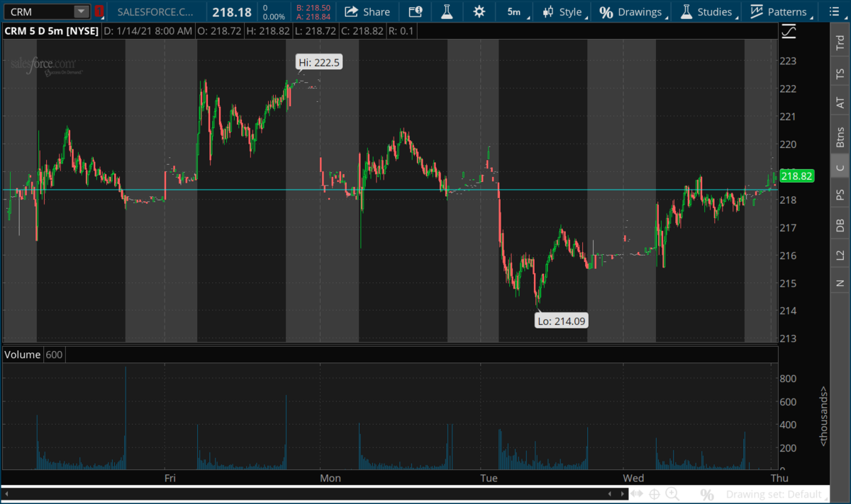Select the C sidebar tab
This screenshot has width=851, height=504.
[x=840, y=167]
